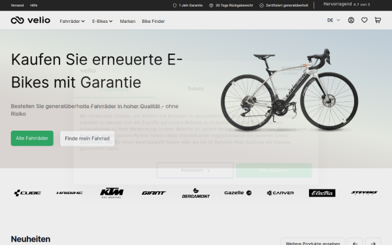This screenshot has width=392, height=245.
Task: Switch to the Details cookie tab
Action: click(196, 89)
